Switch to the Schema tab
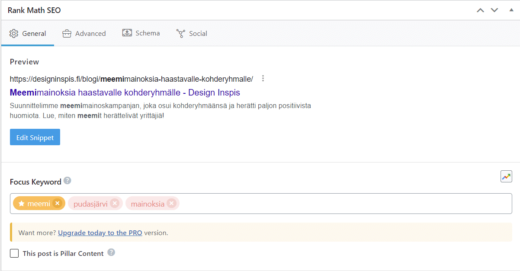This screenshot has width=520, height=271. pyautogui.click(x=141, y=33)
